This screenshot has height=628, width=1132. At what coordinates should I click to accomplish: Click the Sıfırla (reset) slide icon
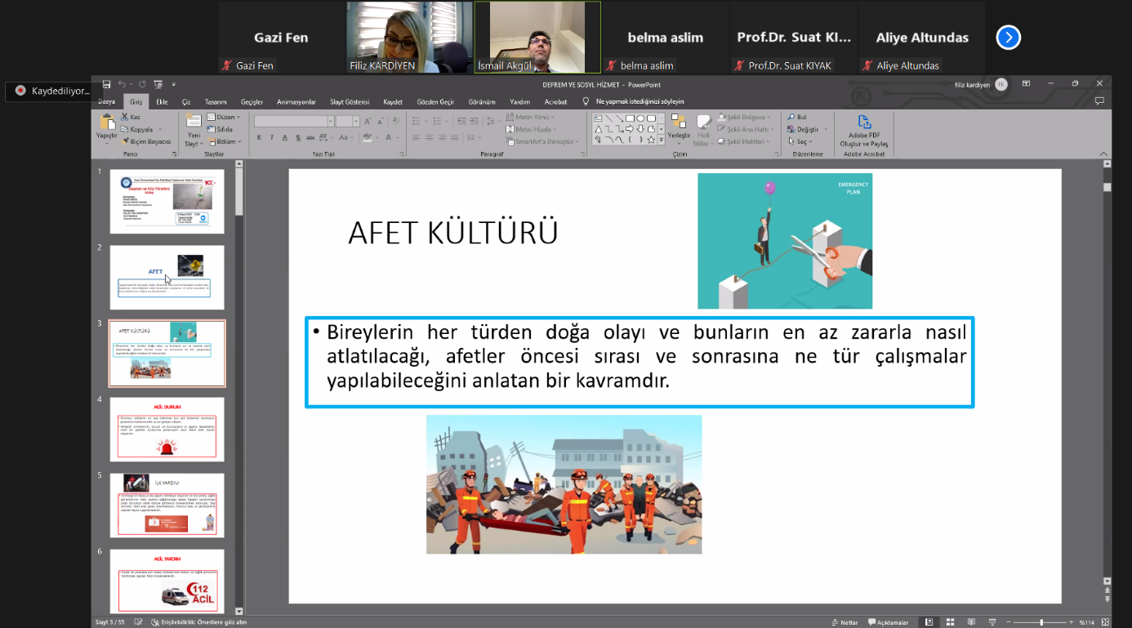(220, 129)
